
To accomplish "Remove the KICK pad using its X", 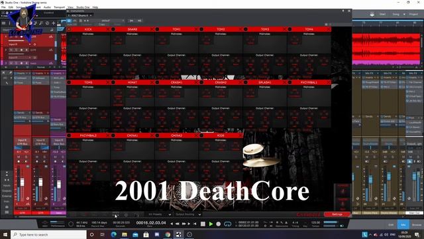I will pos(108,29).
